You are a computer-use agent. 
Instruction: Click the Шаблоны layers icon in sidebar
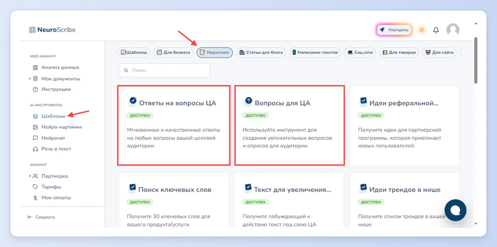click(x=35, y=116)
